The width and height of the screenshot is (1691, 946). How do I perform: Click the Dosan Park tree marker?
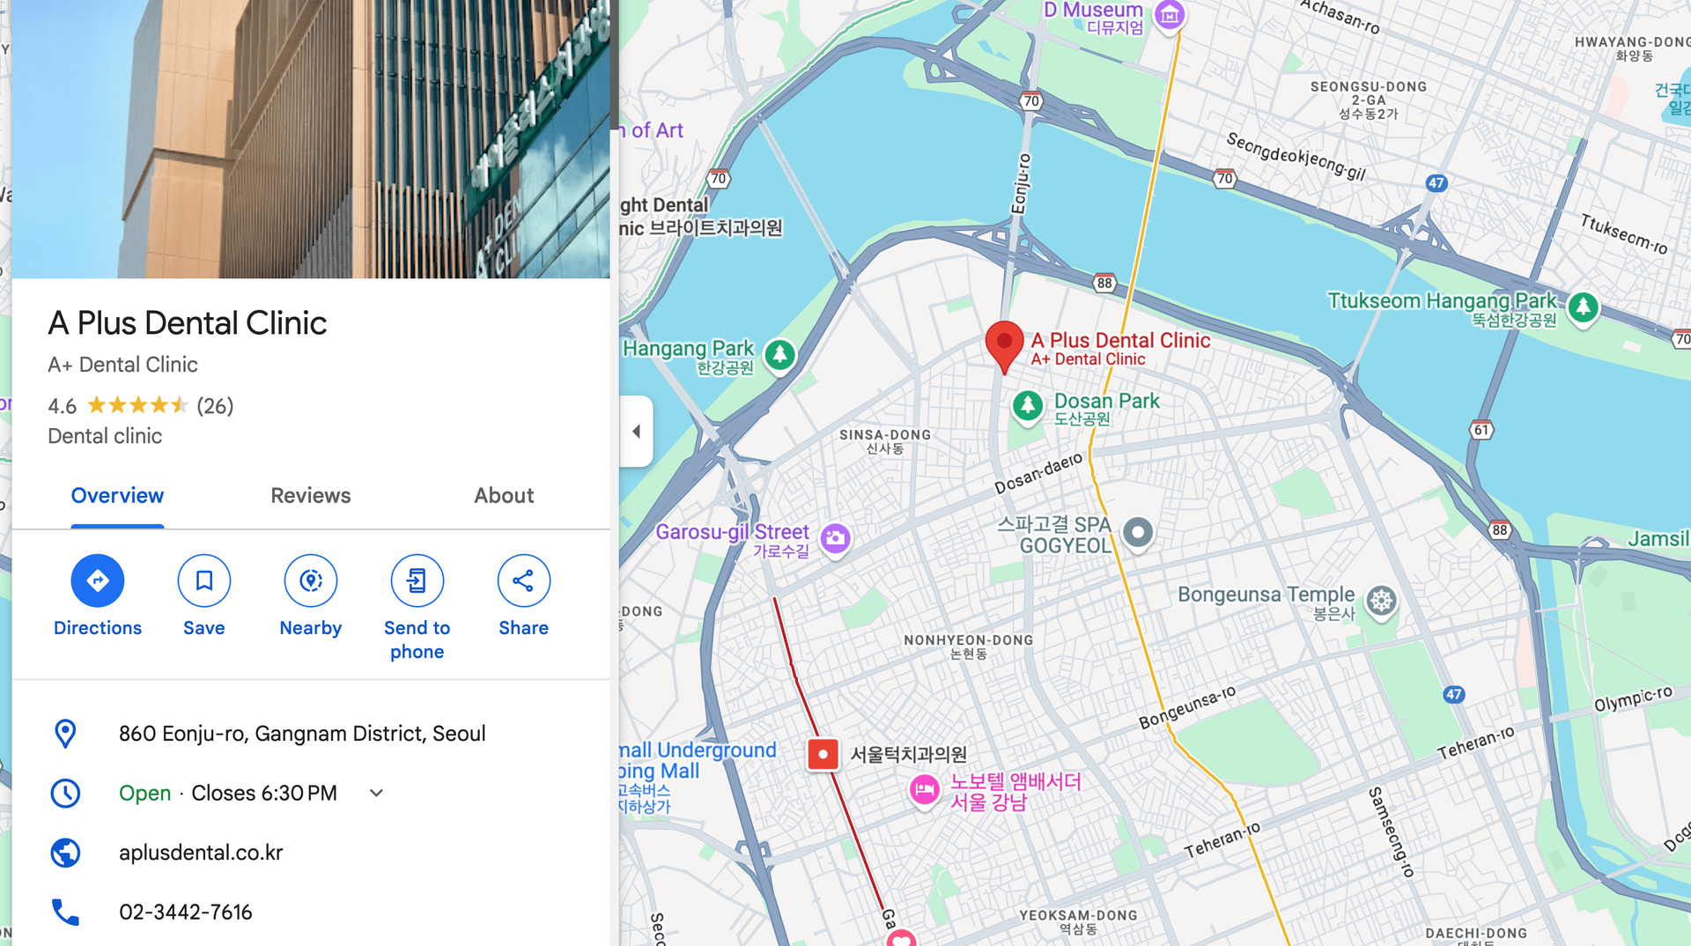click(x=1027, y=406)
